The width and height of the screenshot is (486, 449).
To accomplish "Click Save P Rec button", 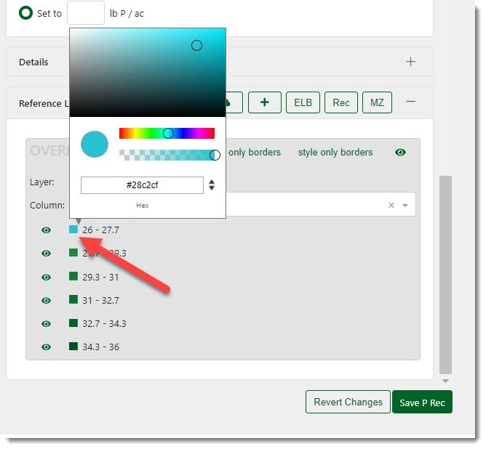I will pos(422,402).
